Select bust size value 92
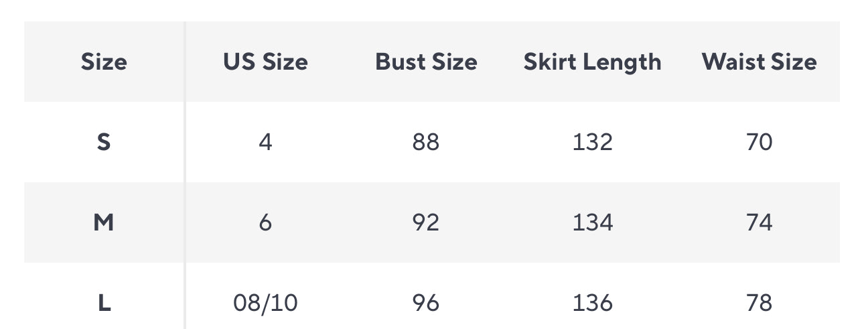The height and width of the screenshot is (329, 864). click(426, 222)
